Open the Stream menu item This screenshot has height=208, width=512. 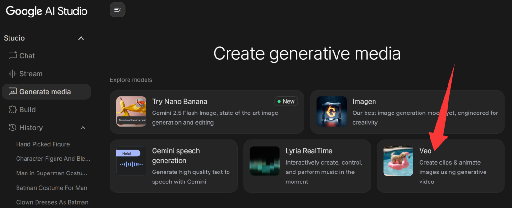point(46,74)
